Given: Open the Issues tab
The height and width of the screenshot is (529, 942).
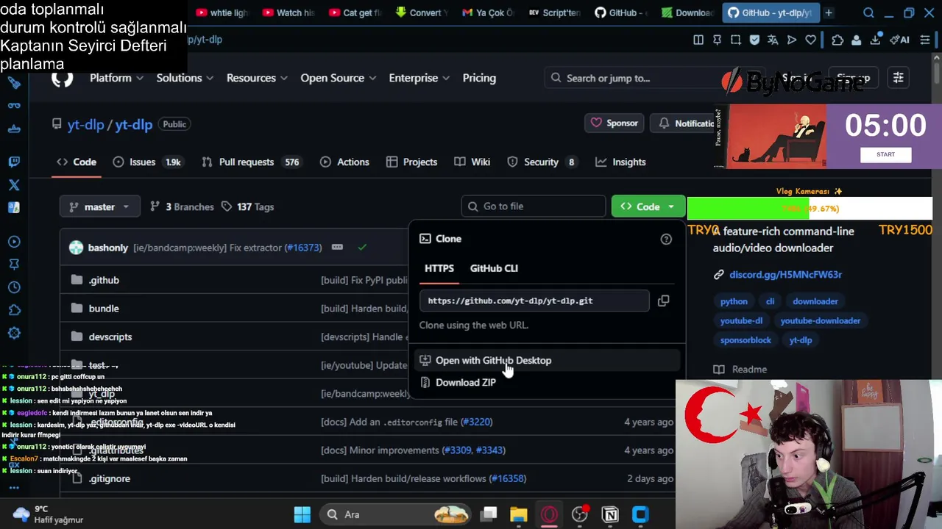Looking at the screenshot, I should 148,162.
